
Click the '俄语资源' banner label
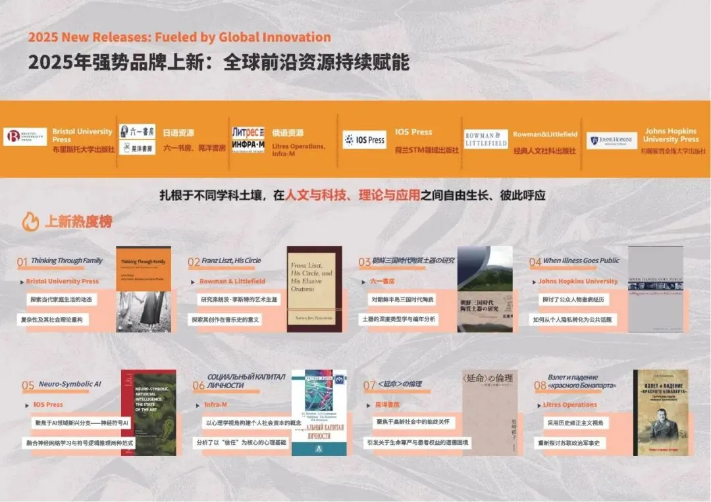[288, 133]
